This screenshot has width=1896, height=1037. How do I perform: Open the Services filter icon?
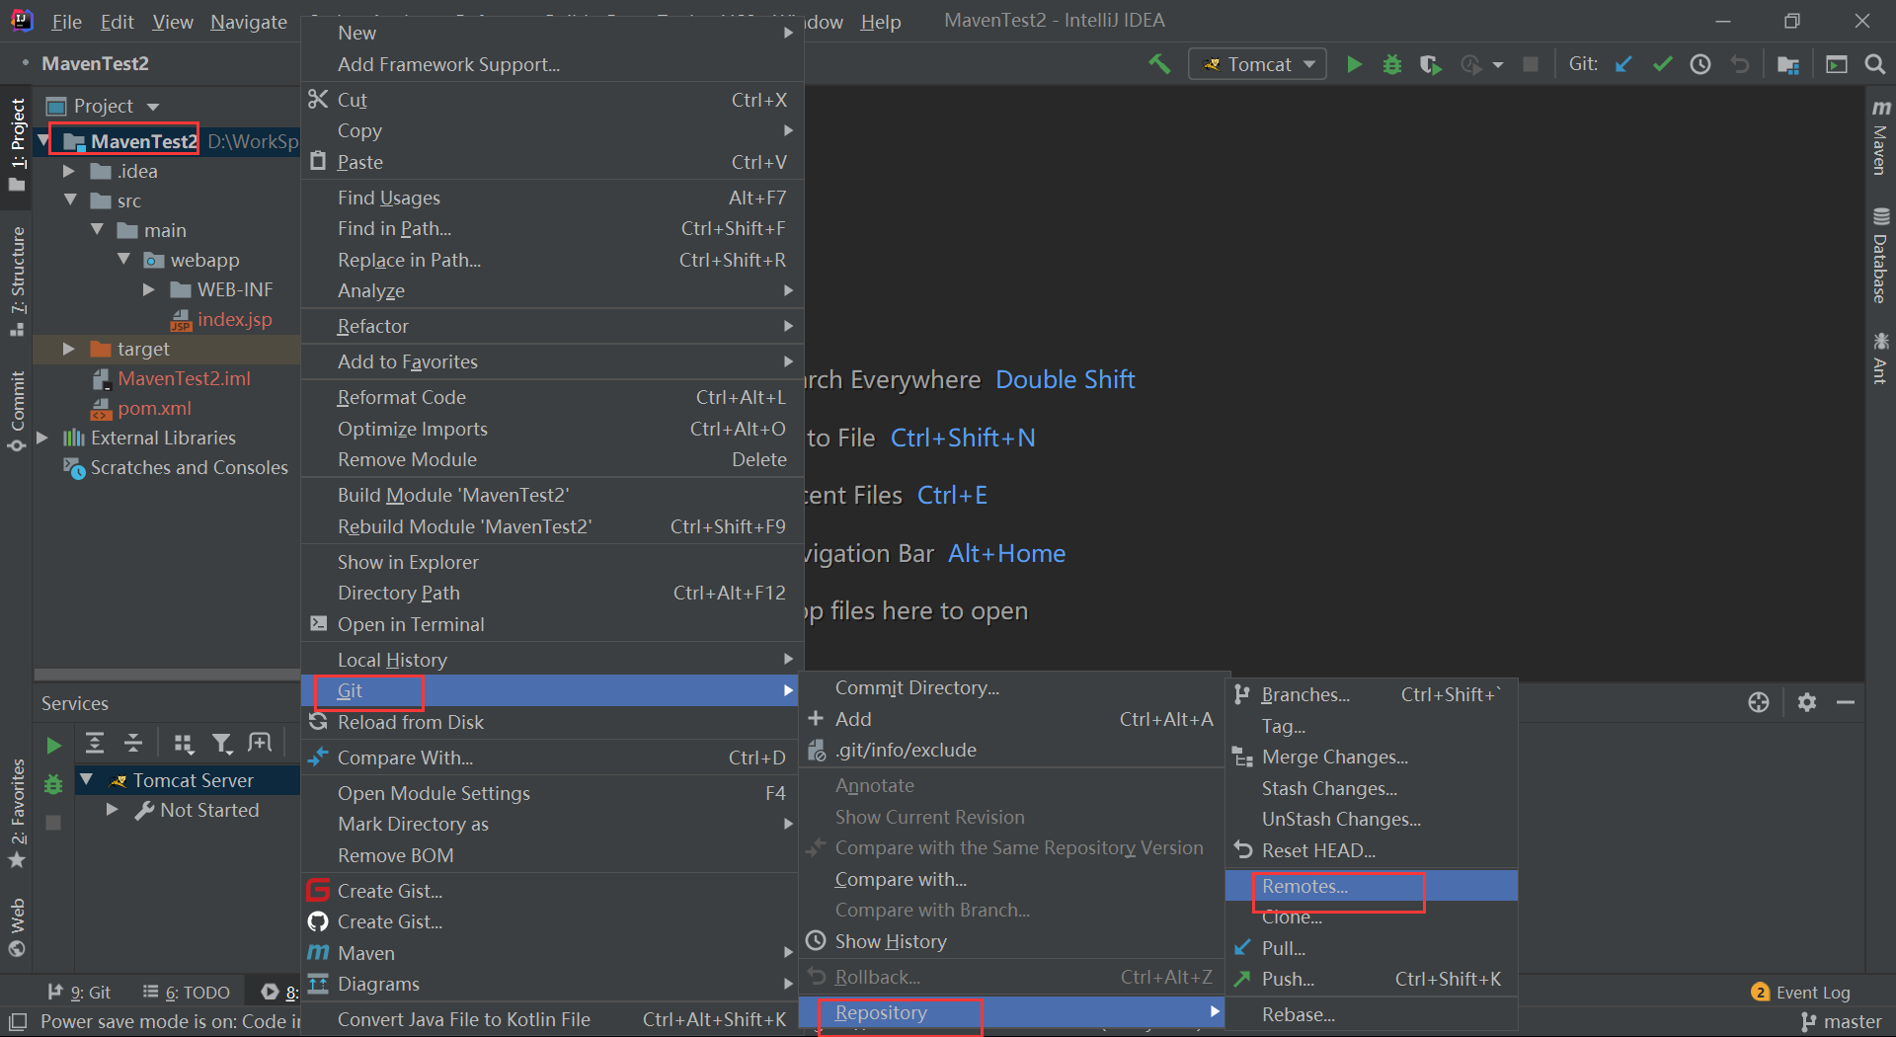pos(222,743)
